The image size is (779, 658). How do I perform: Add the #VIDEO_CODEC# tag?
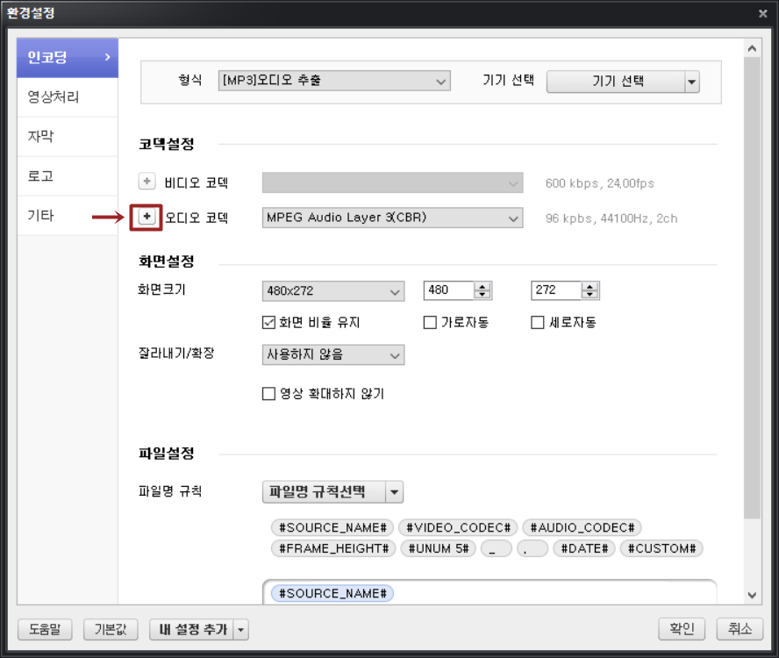click(458, 527)
